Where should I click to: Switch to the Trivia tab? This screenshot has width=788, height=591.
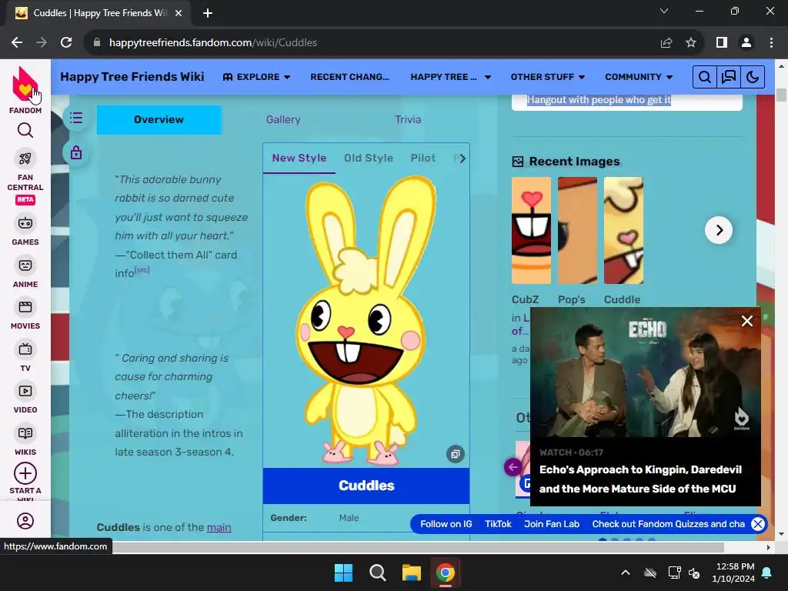click(x=408, y=119)
